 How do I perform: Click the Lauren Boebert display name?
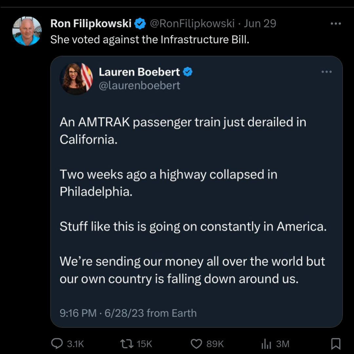(x=139, y=72)
